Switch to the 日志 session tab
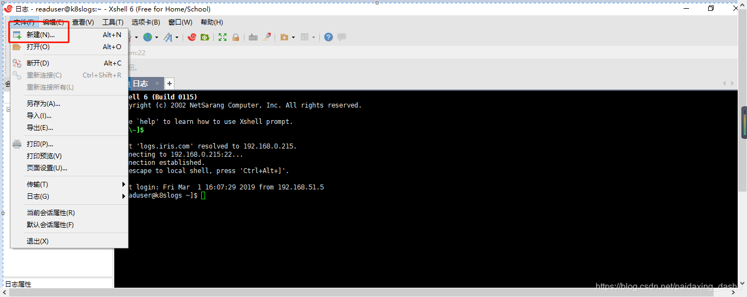 [x=140, y=84]
